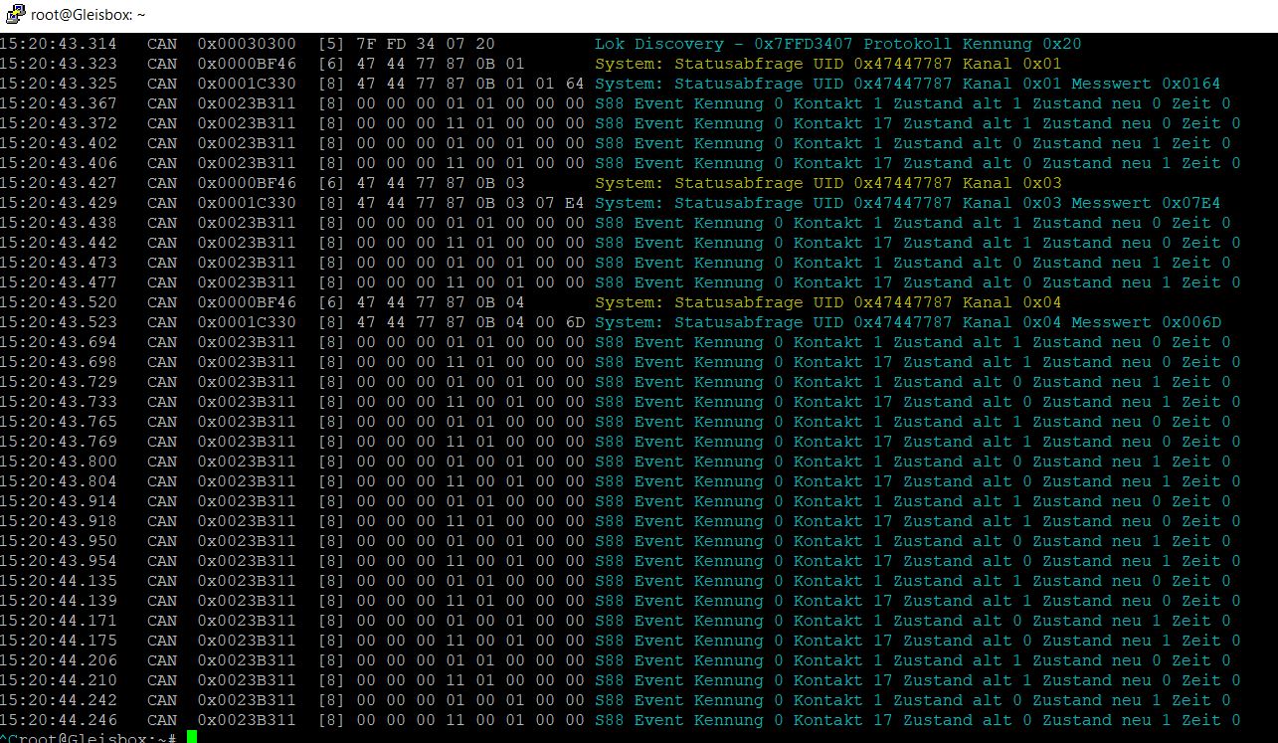The width and height of the screenshot is (1278, 743).
Task: Click timestamp 15:20:43.733
Action: [59, 402]
